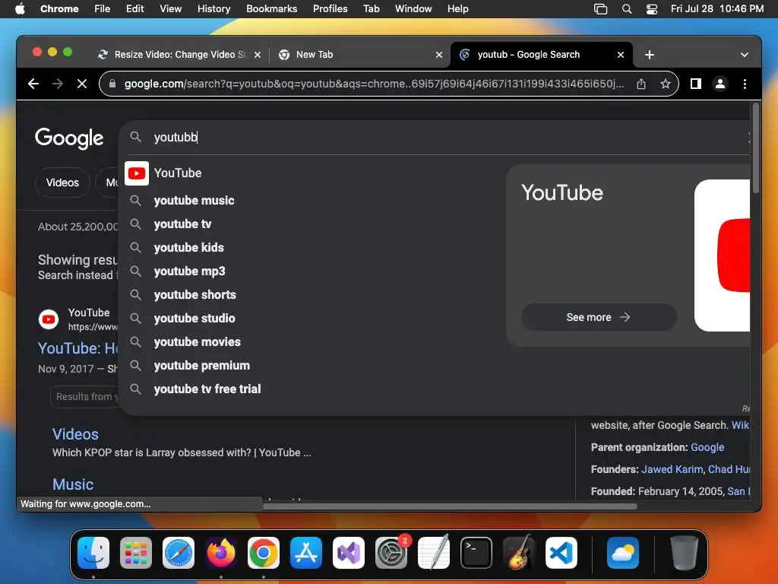Open Weather app from the Dock
Image resolution: width=778 pixels, height=584 pixels.
(623, 553)
